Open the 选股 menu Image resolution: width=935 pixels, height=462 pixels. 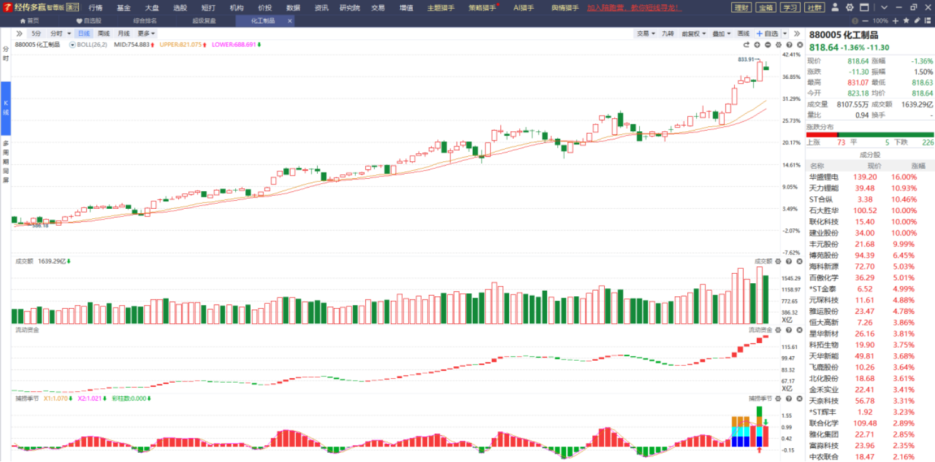[179, 8]
